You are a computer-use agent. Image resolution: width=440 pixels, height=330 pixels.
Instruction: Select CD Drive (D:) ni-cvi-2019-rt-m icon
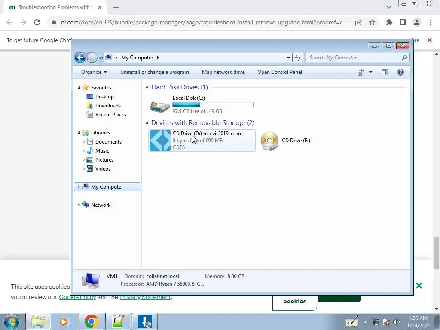[x=160, y=141]
